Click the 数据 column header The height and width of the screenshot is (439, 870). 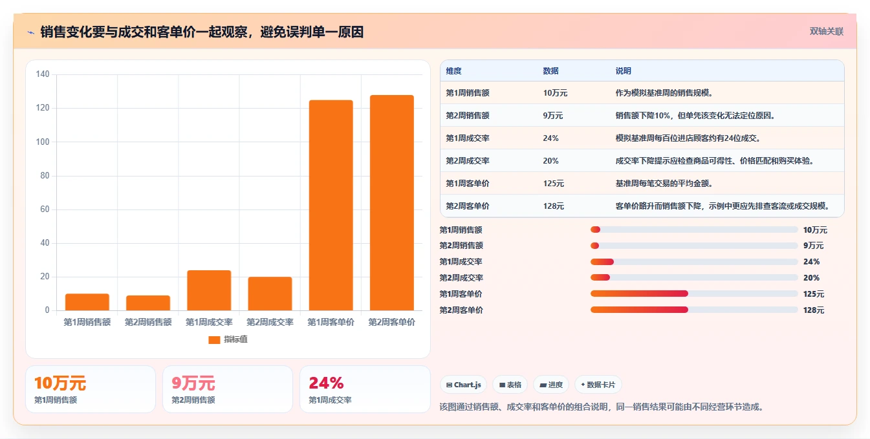[x=551, y=71]
